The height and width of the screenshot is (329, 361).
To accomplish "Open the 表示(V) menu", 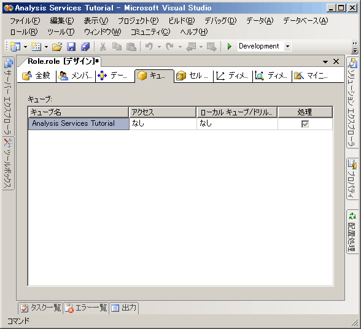I will [96, 21].
